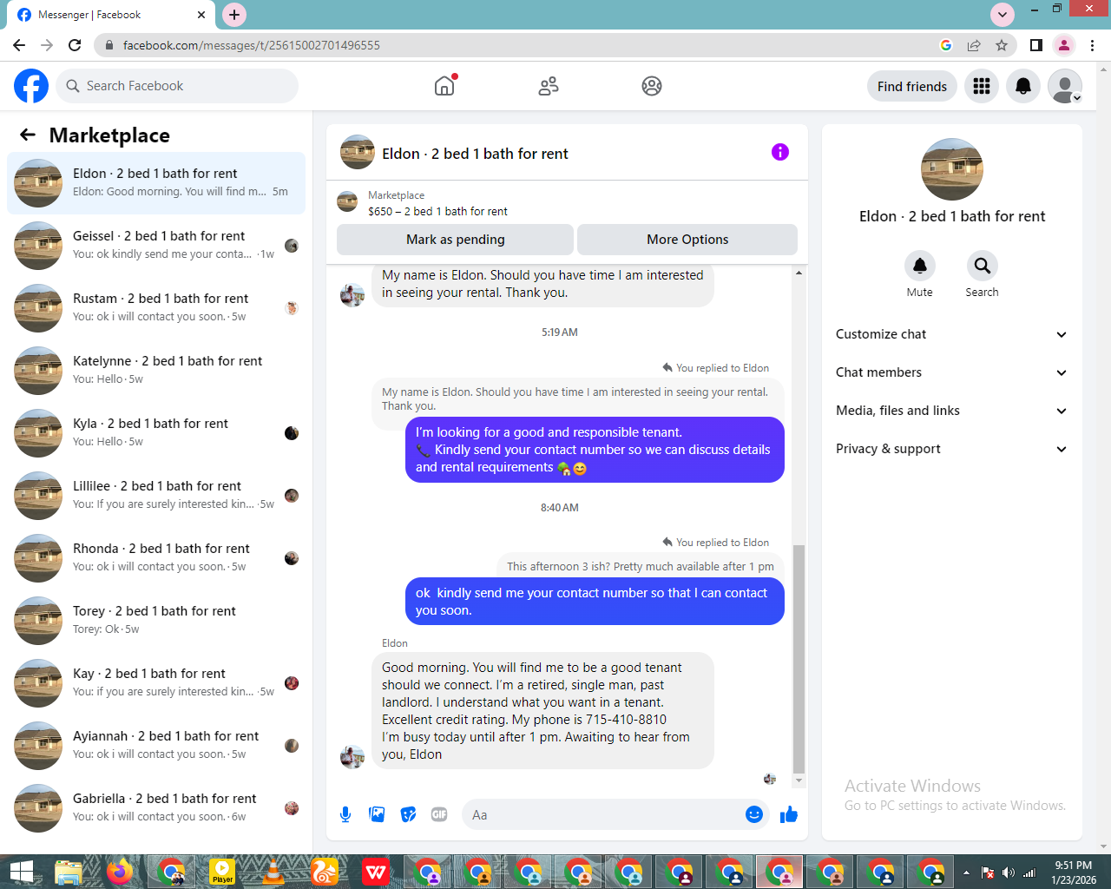Choose a GIF icon
The width and height of the screenshot is (1111, 889).
click(439, 814)
